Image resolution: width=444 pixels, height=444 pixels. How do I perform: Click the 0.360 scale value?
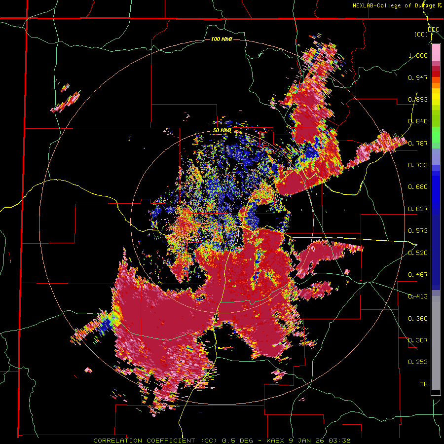pyautogui.click(x=418, y=319)
